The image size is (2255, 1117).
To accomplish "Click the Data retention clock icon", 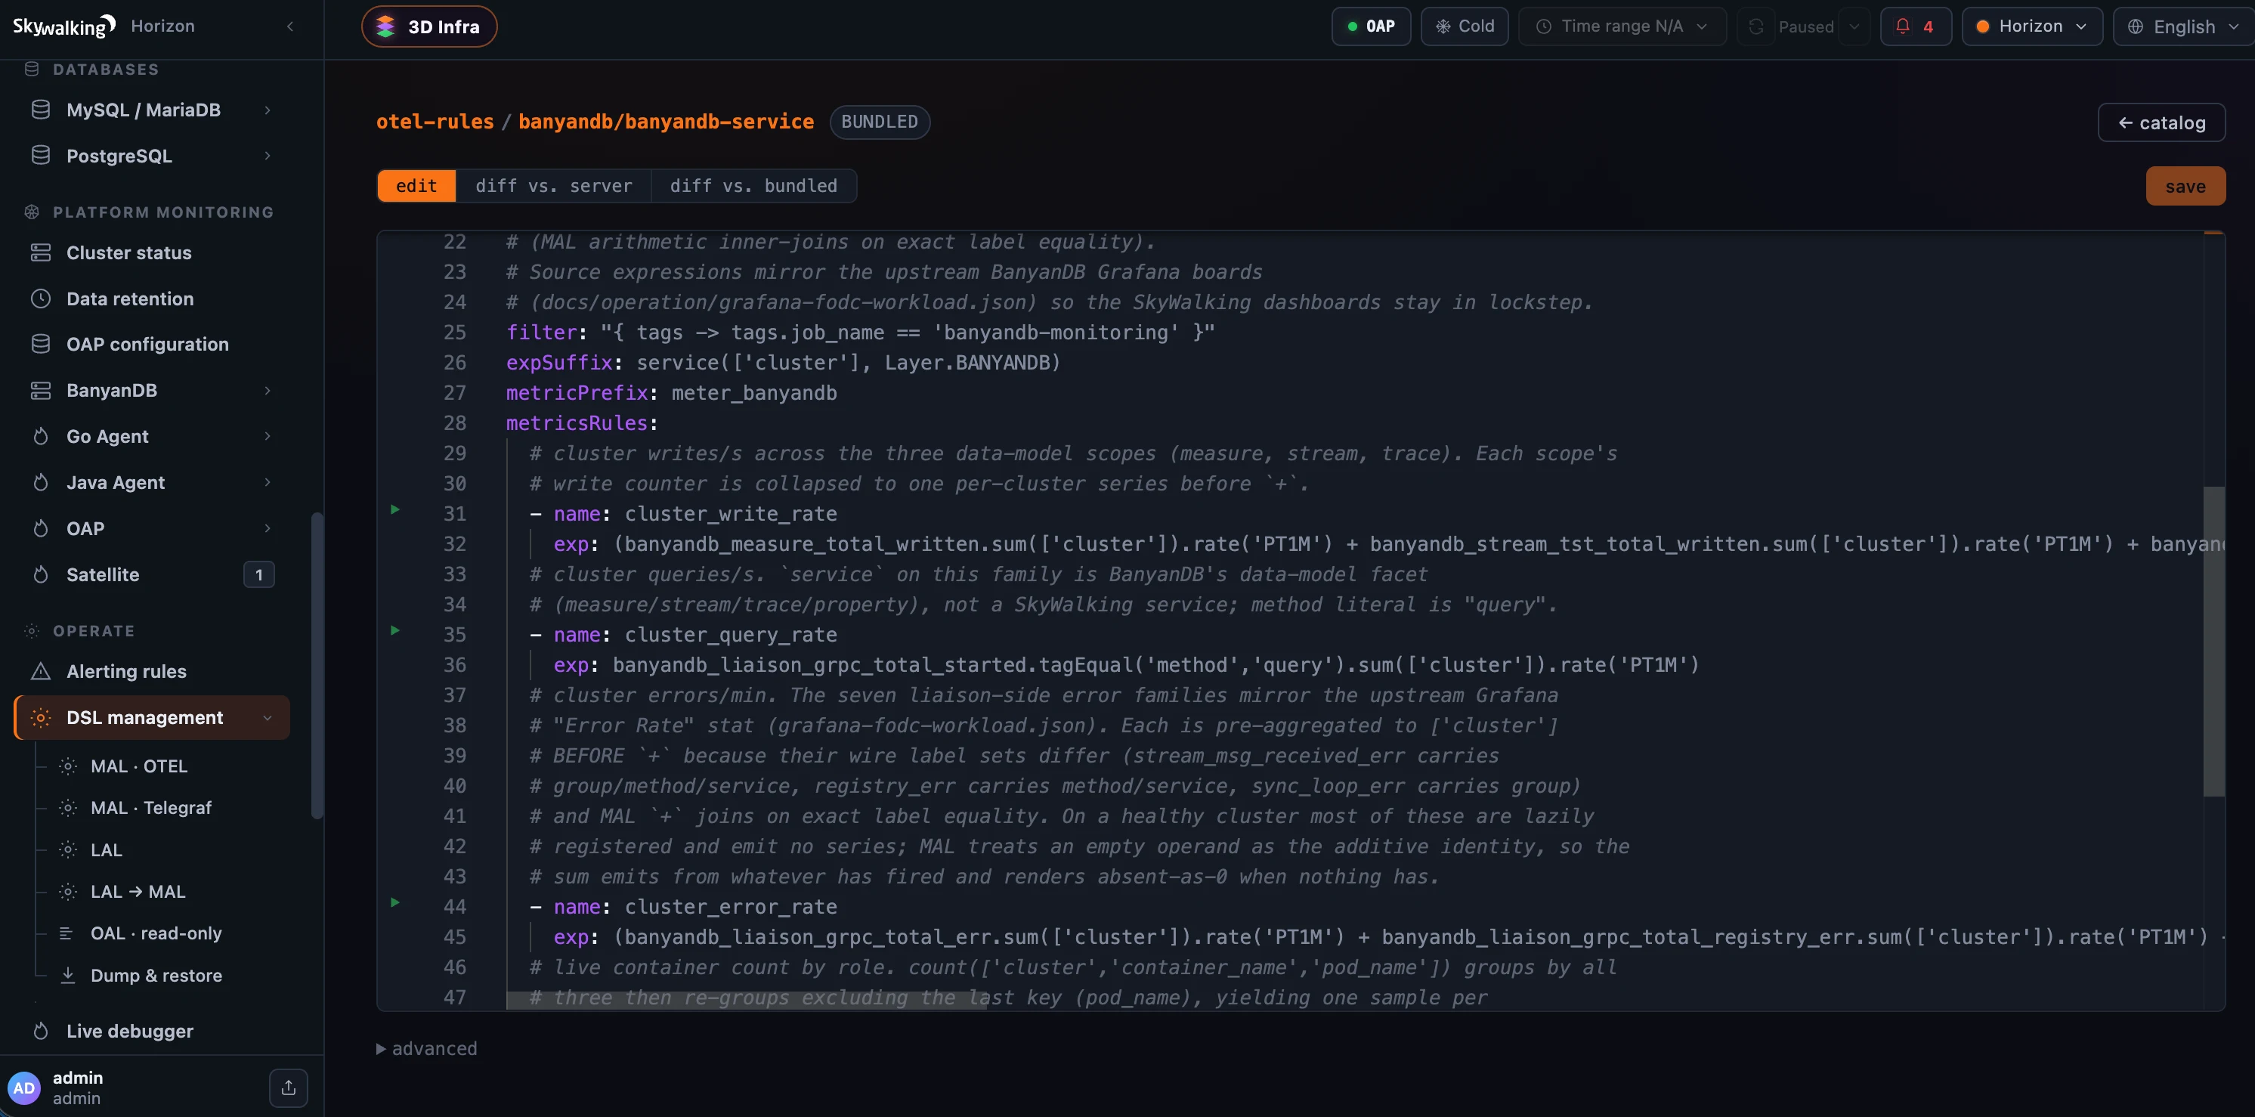I will [x=40, y=299].
